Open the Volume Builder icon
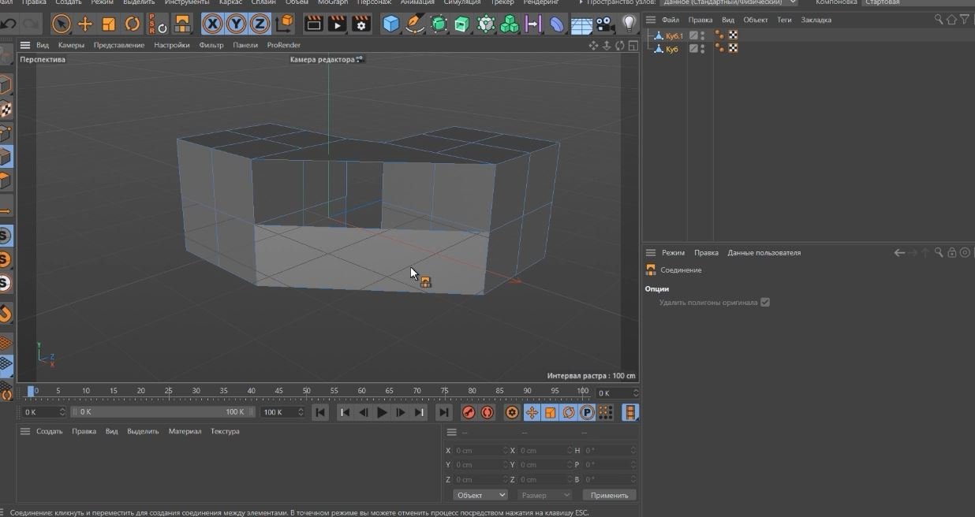The image size is (975, 517). tap(510, 24)
